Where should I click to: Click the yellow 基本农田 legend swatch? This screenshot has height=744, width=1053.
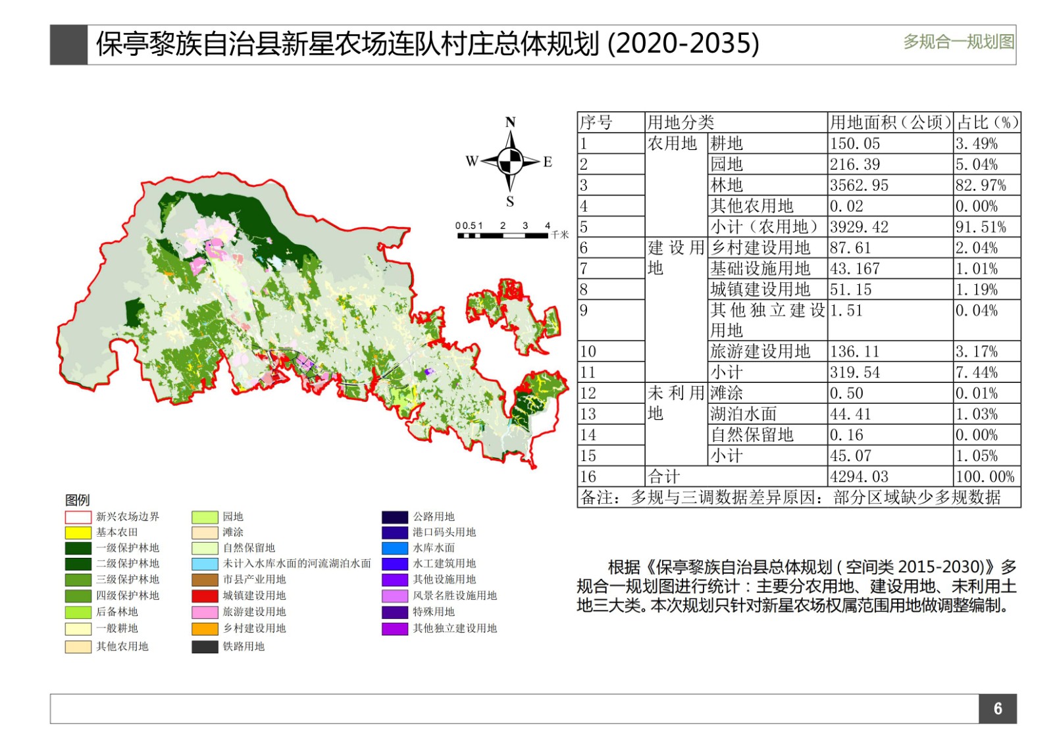pyautogui.click(x=78, y=532)
